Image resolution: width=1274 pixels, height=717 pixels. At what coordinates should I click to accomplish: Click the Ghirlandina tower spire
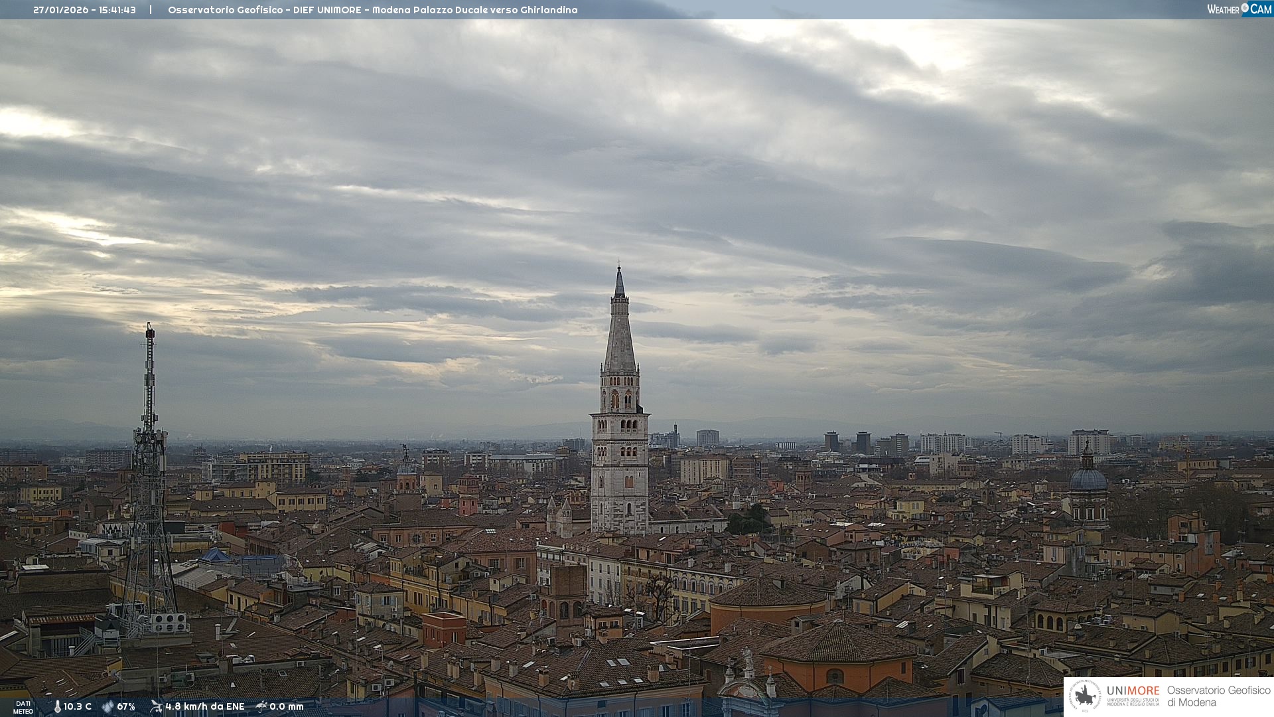[x=620, y=332]
